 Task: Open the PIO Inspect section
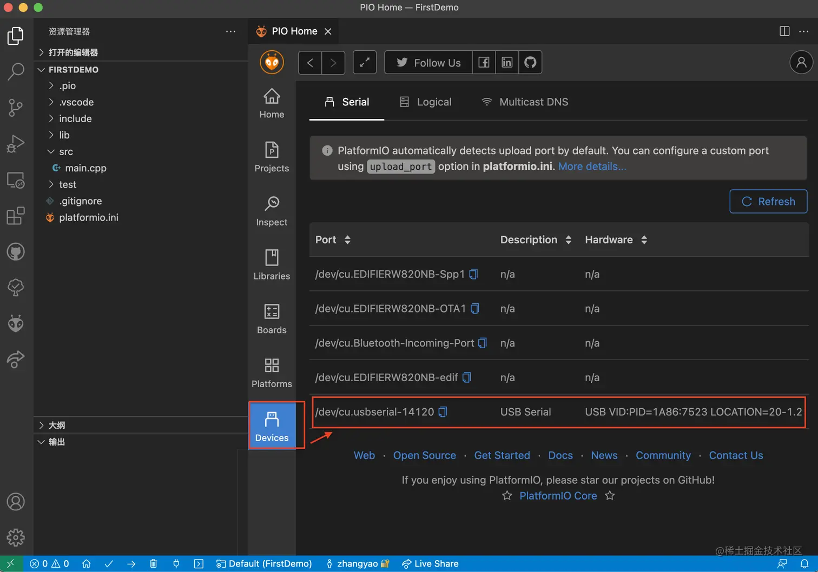coord(272,211)
